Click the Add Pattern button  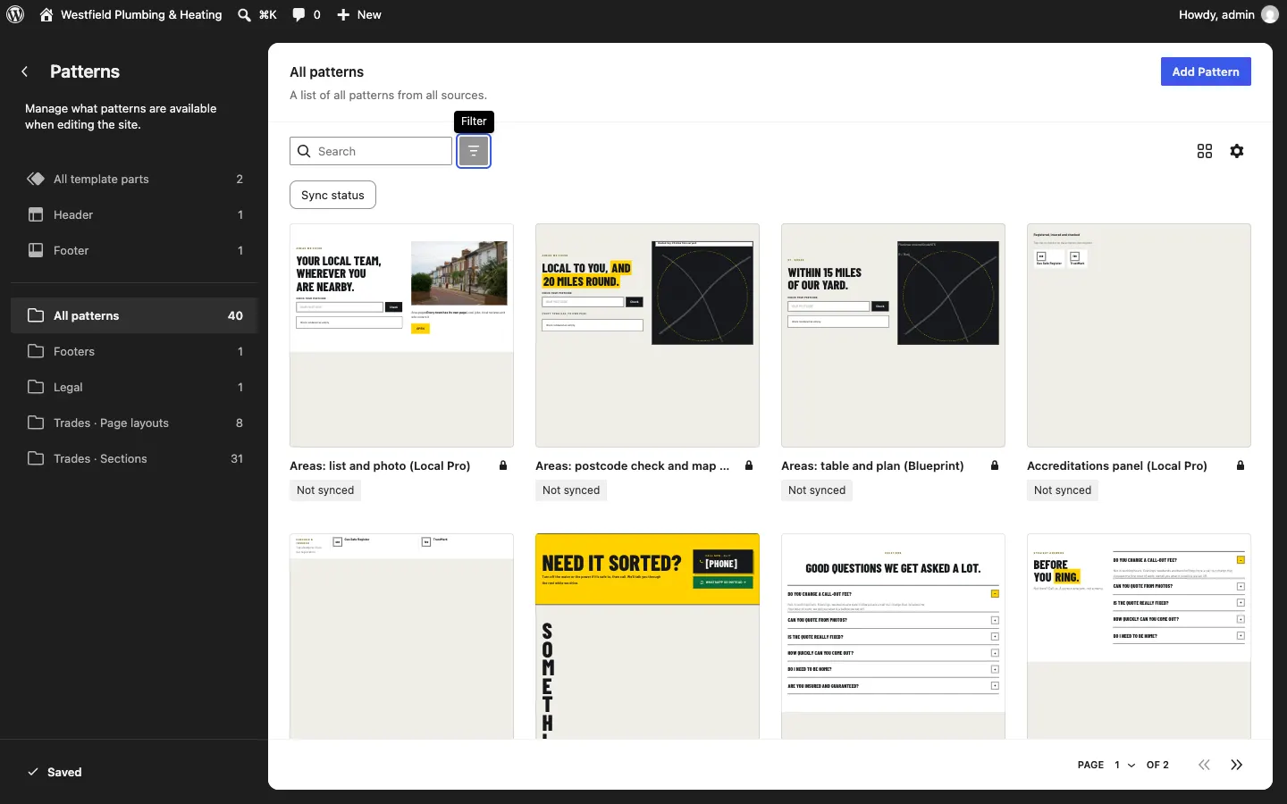(1206, 71)
